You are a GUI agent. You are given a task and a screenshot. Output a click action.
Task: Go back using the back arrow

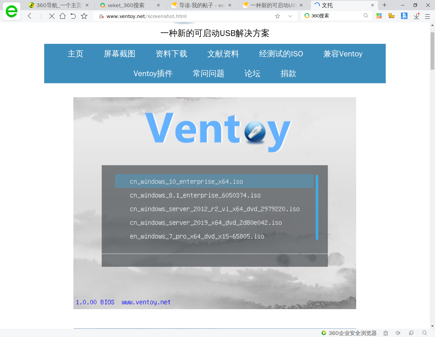pos(30,16)
